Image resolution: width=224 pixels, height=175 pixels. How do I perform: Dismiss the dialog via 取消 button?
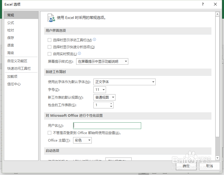click(210, 166)
